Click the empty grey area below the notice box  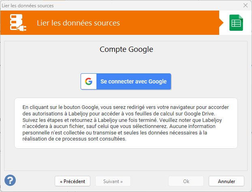126,159
